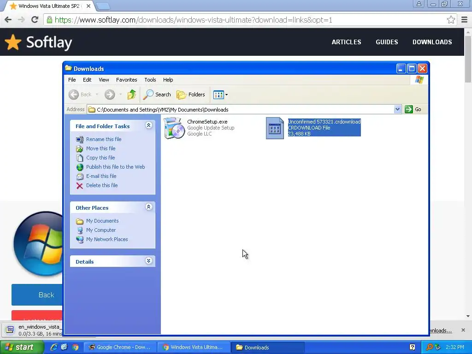Click the Softlay star logo

[13, 42]
